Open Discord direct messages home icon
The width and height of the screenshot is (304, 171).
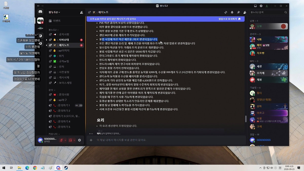pyautogui.click(x=40, y=12)
